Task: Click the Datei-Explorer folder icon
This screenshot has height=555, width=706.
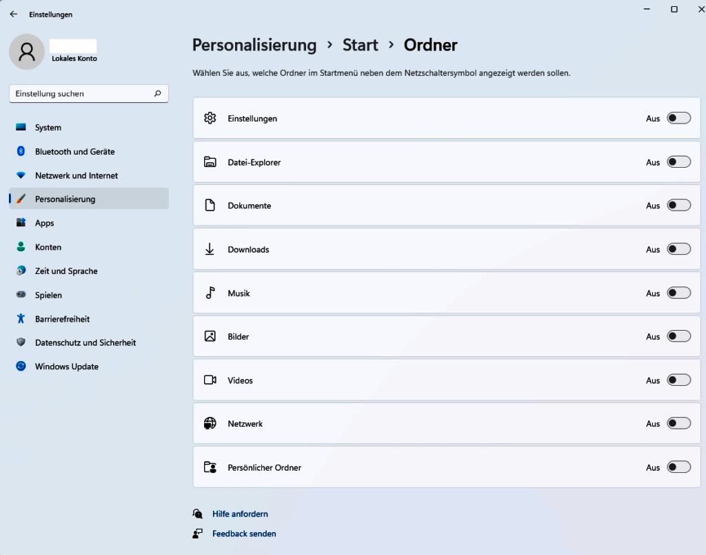Action: 210,162
